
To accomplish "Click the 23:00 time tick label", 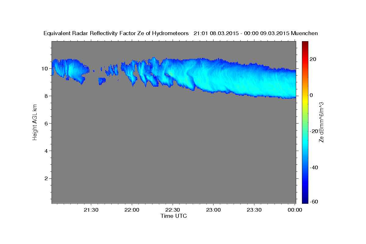I will 213,210.
